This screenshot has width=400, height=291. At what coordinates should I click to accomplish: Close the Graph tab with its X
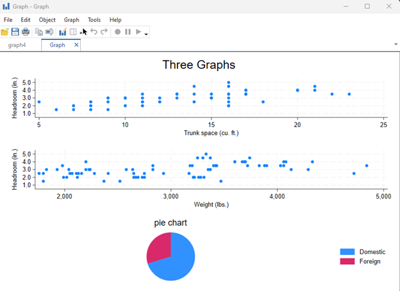click(x=76, y=45)
